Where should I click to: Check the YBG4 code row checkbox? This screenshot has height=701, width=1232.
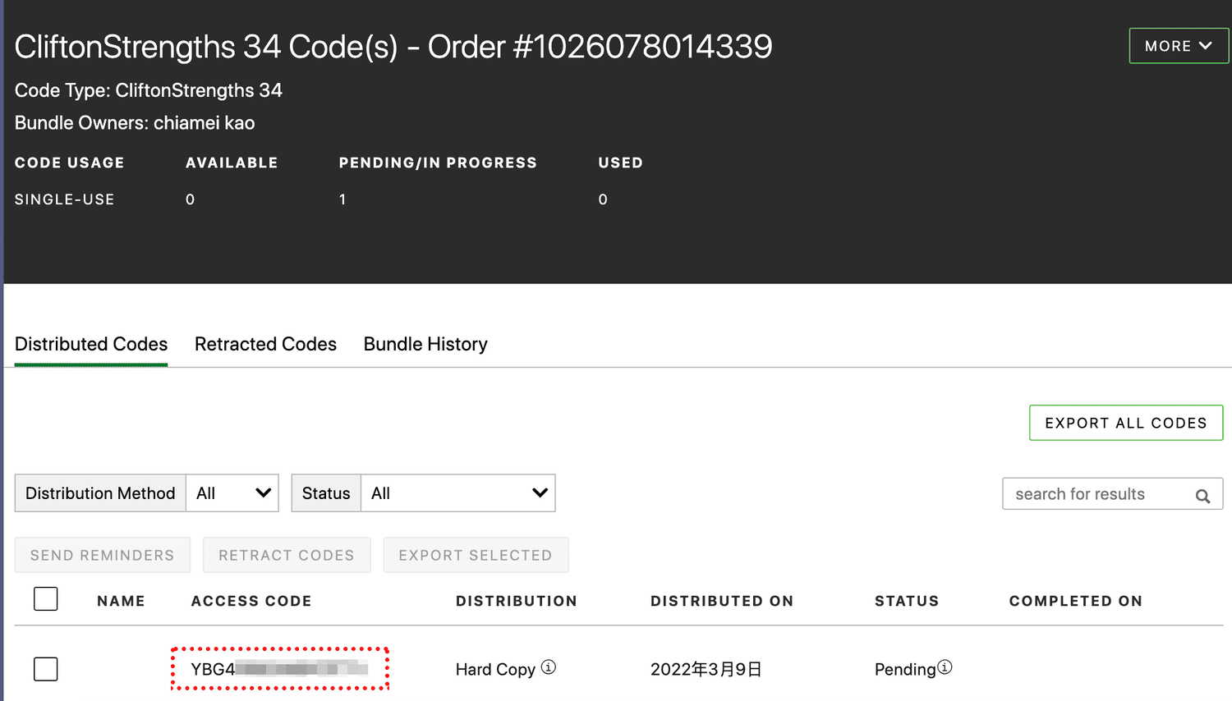coord(46,669)
